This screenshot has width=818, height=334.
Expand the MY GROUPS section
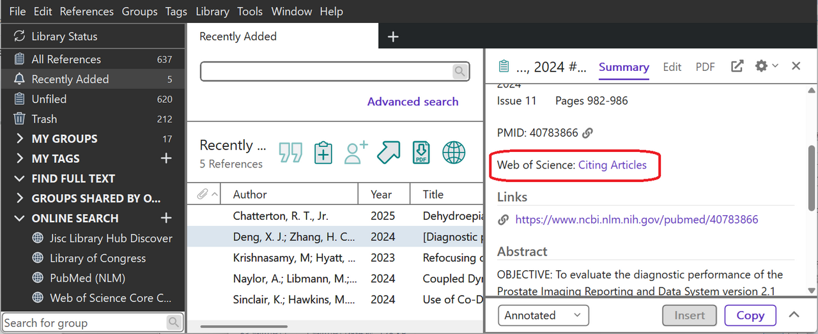pyautogui.click(x=19, y=139)
